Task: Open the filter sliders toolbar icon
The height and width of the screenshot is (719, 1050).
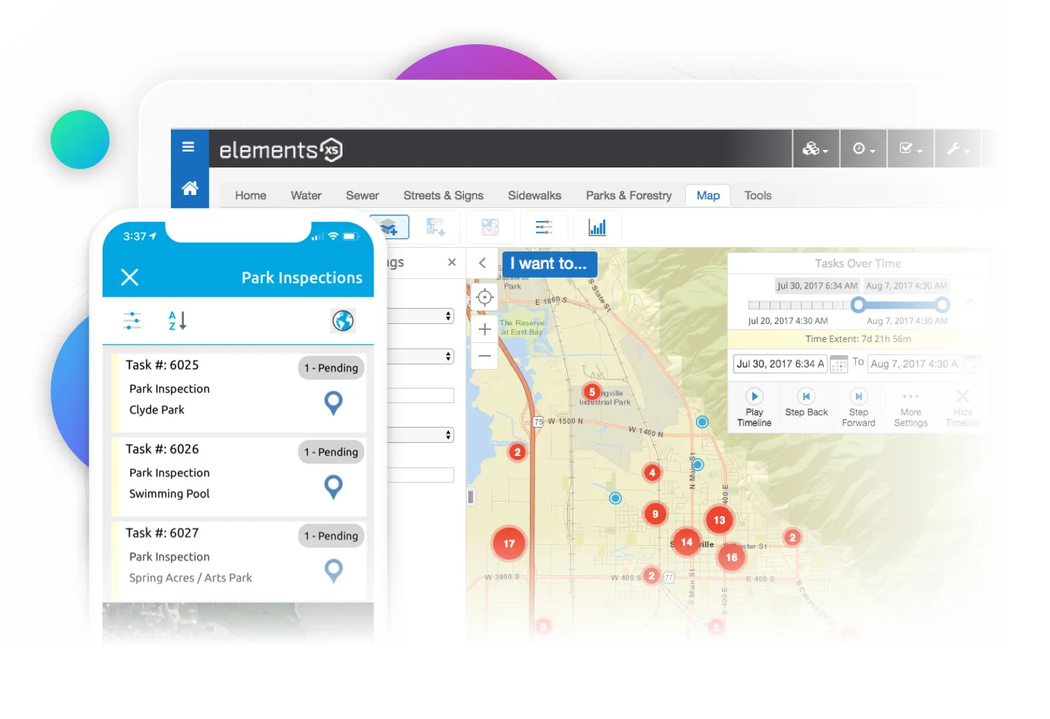Action: click(544, 228)
